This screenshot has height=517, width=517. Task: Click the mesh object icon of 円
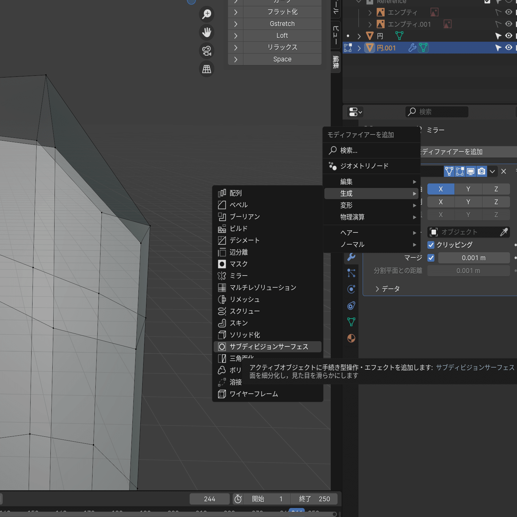tap(370, 36)
